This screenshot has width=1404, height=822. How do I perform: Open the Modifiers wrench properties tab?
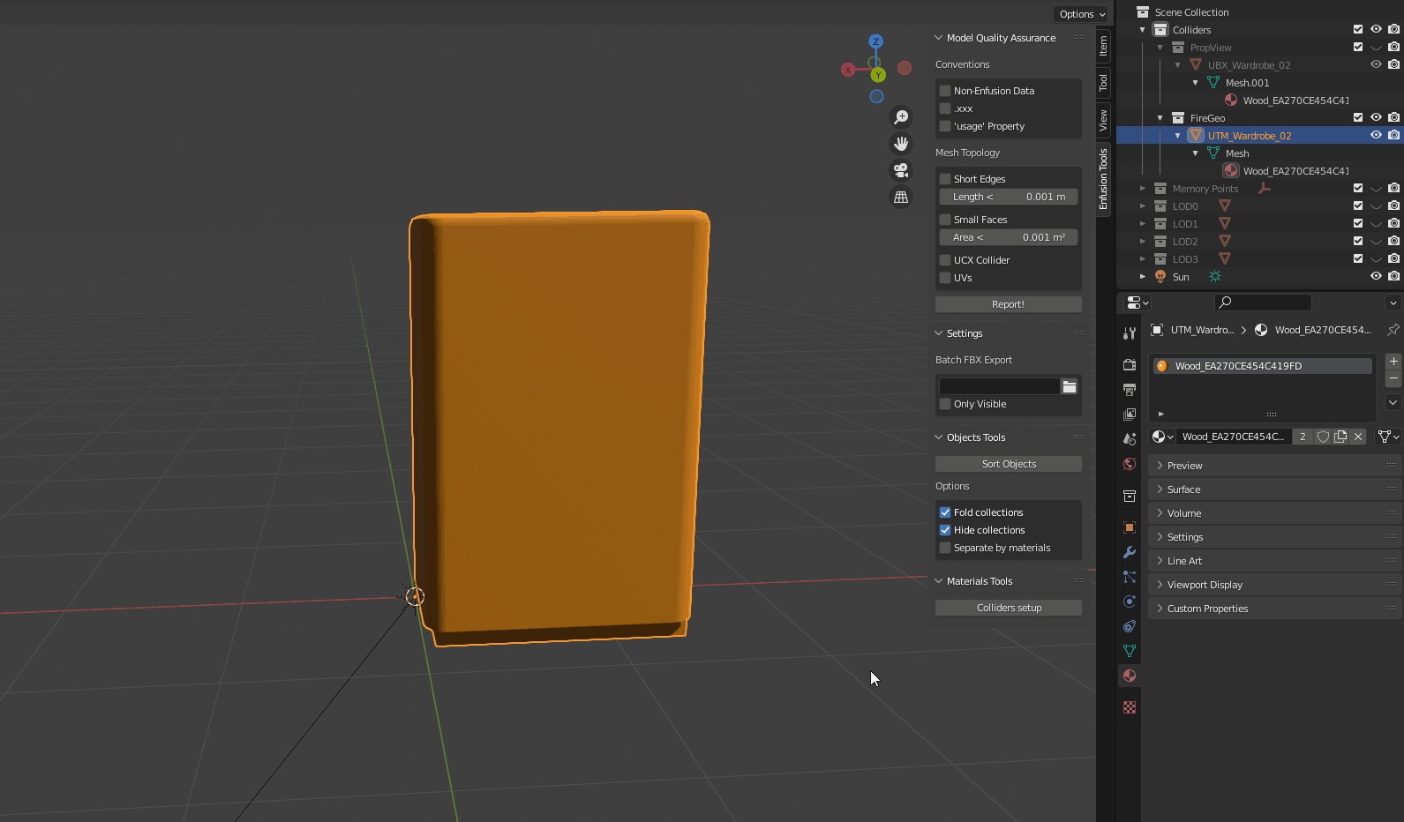(x=1130, y=552)
